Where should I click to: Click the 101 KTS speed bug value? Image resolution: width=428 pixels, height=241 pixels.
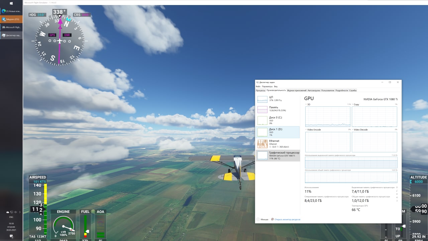[x=37, y=182]
